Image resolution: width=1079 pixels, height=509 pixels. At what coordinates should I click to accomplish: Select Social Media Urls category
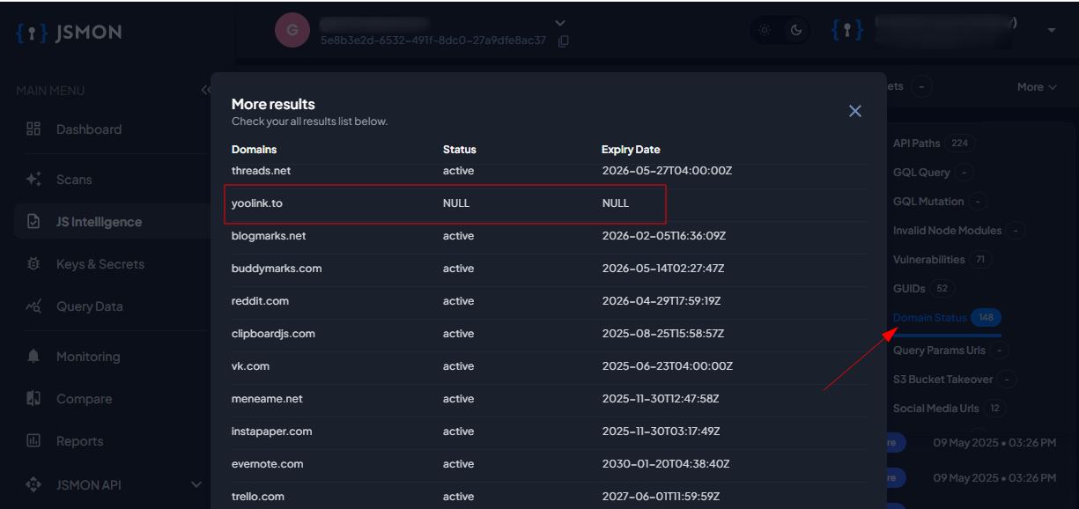click(x=949, y=409)
